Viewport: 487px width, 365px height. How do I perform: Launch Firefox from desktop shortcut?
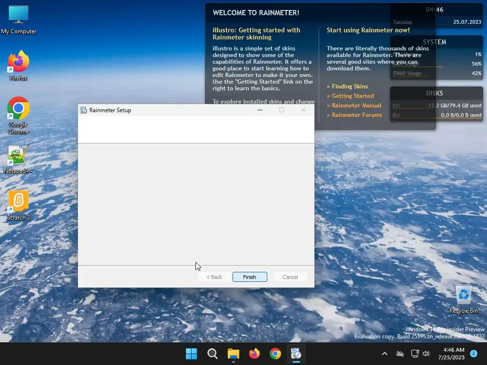click(x=19, y=66)
